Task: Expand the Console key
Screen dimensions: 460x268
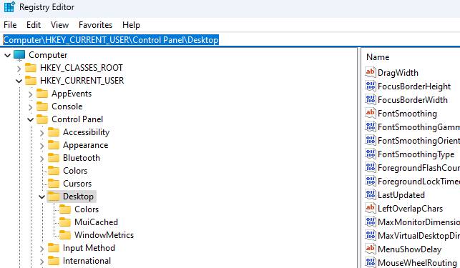Action: pyautogui.click(x=30, y=107)
